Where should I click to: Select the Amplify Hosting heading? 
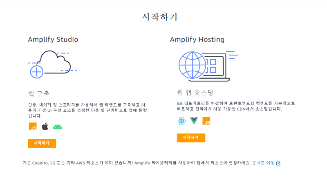(x=197, y=40)
